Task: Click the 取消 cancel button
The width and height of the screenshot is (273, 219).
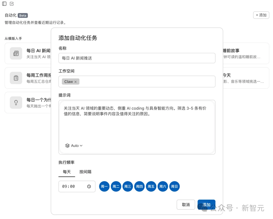Action: [186, 205]
